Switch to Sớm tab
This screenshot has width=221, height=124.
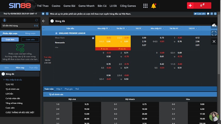7,68
